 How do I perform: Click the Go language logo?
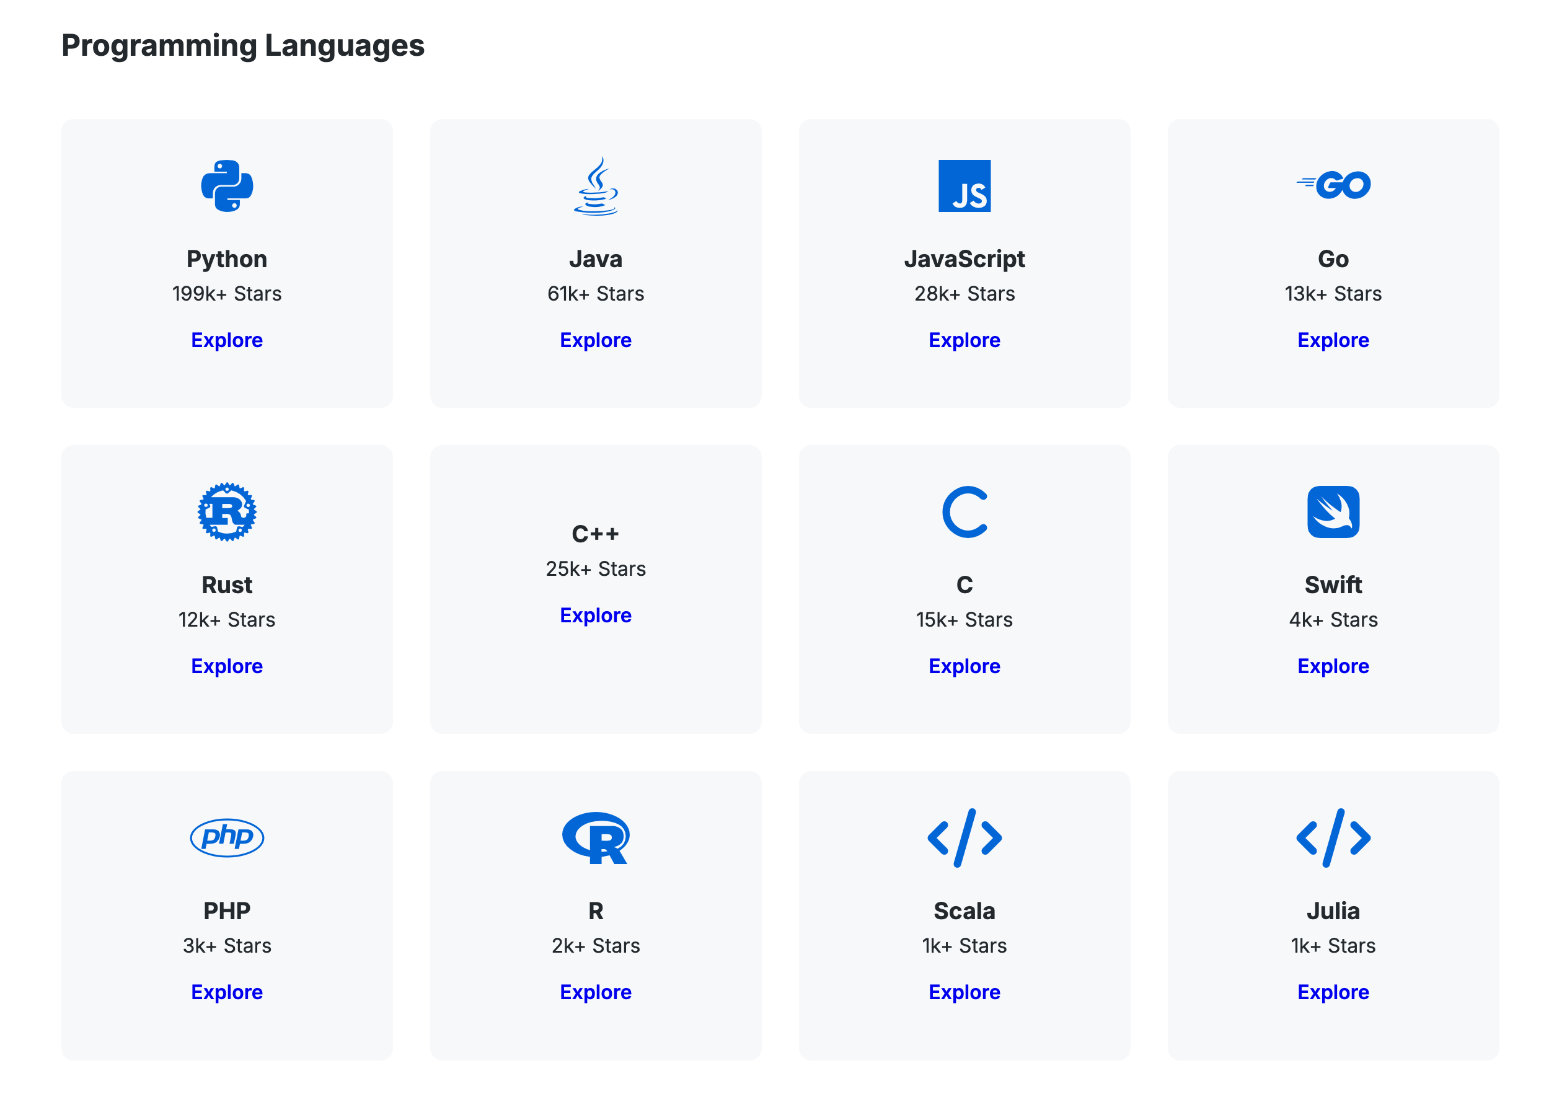(x=1333, y=185)
